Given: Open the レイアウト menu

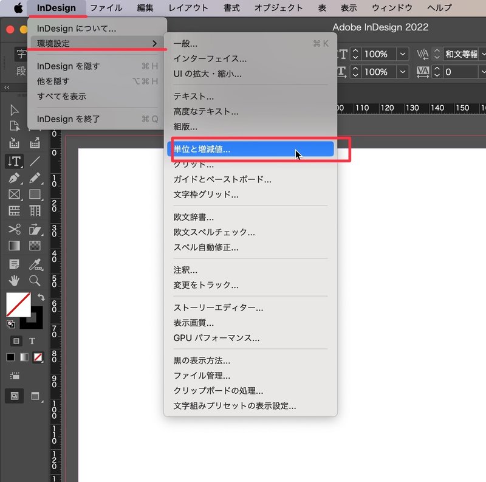Looking at the screenshot, I should 188,8.
